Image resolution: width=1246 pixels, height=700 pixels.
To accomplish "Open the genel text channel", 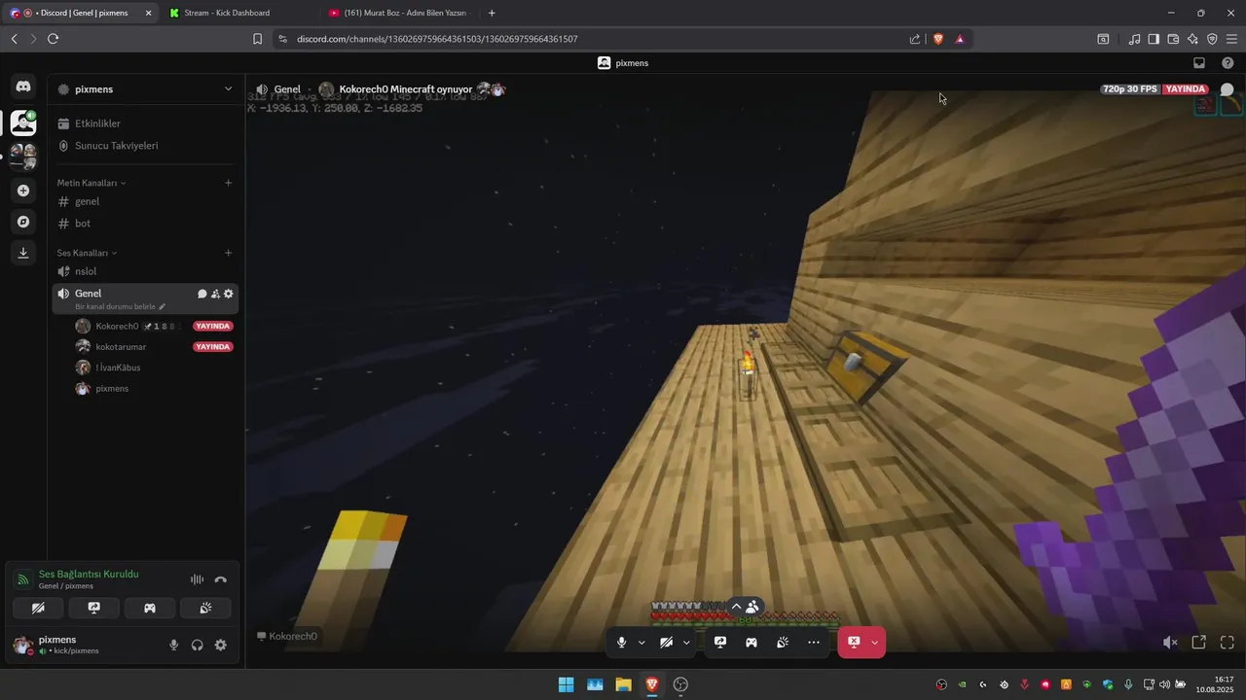I will point(146,201).
